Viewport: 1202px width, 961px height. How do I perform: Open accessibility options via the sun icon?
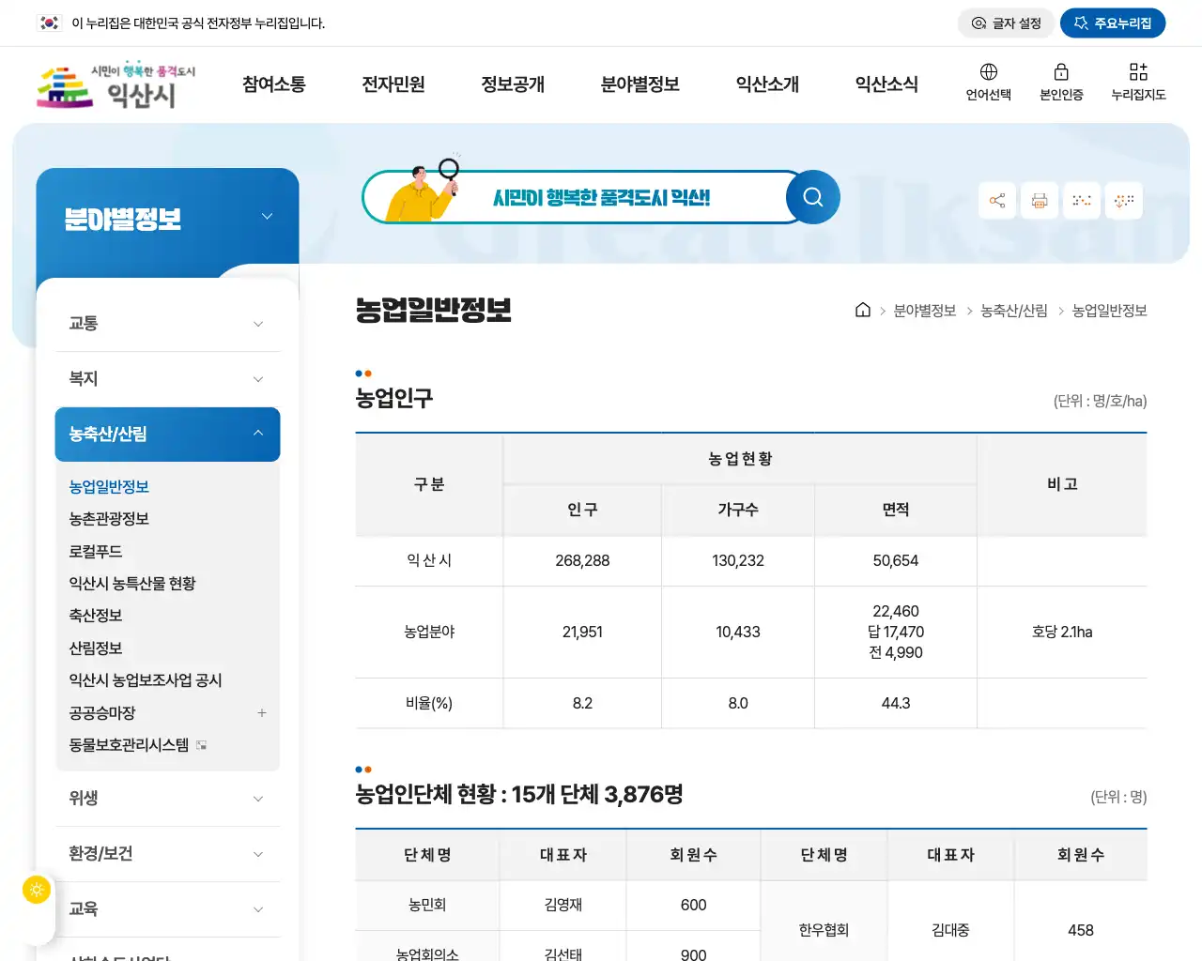36,890
